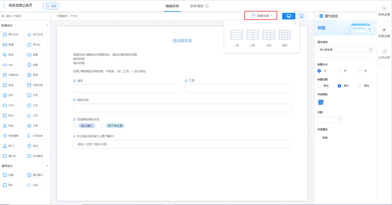Tick the 隐藏 hidden checkbox
This screenshot has width=392, height=205.
(319, 137)
